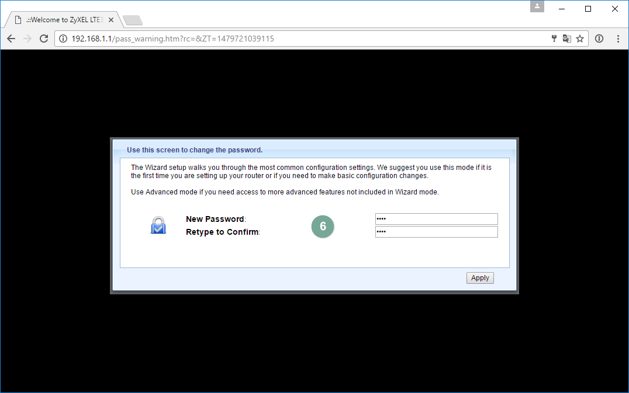
Task: Click the green step 6 marker
Action: [x=323, y=227]
